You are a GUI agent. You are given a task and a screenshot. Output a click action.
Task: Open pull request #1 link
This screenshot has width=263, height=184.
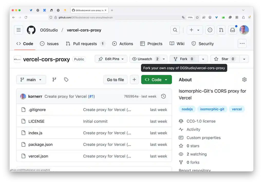pos(92,97)
